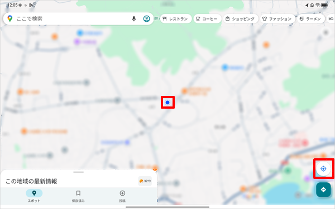Tap the blue current location dot

coord(167,103)
